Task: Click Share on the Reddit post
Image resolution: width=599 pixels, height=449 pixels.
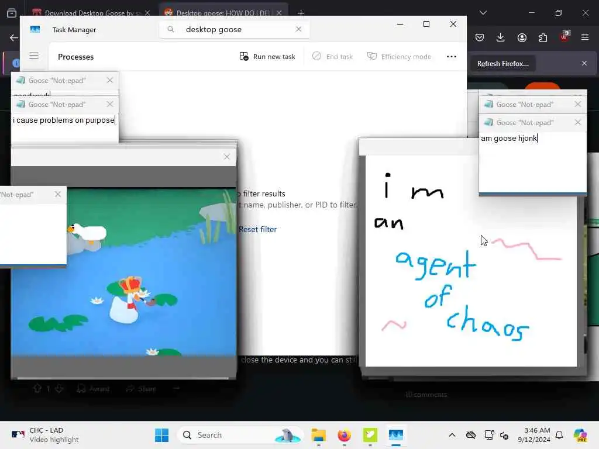Action: click(141, 389)
